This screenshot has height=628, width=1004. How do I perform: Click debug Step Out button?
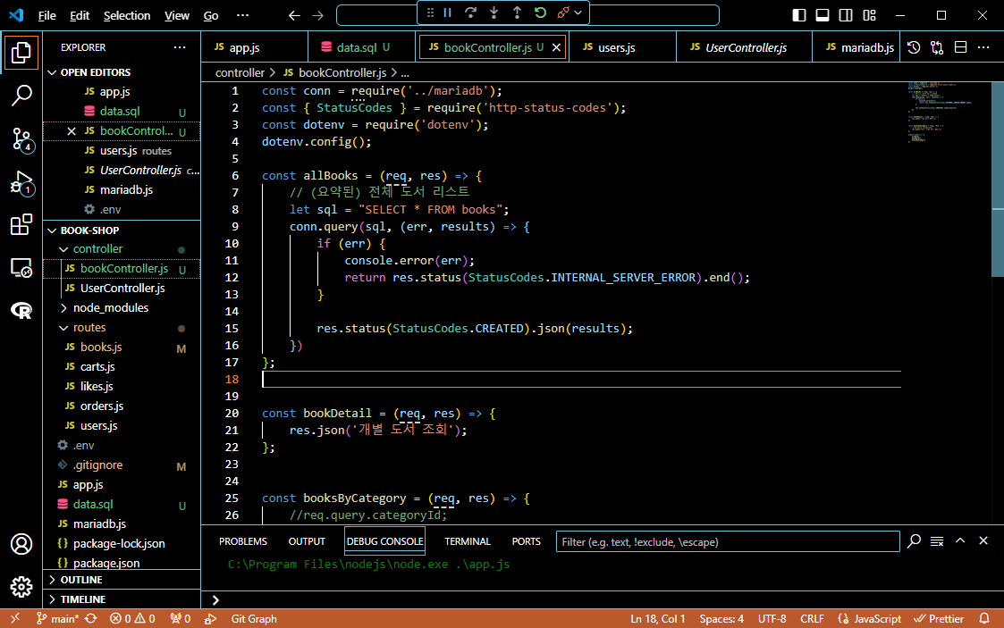[x=517, y=13]
